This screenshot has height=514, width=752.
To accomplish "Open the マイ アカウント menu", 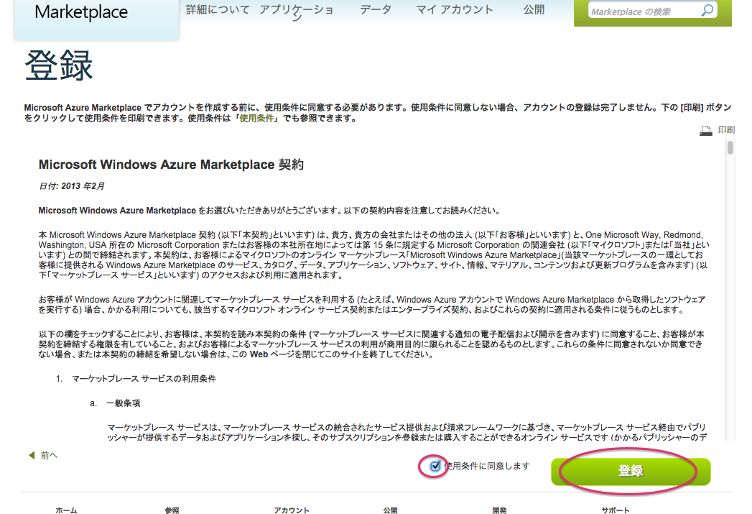I will coord(454,9).
